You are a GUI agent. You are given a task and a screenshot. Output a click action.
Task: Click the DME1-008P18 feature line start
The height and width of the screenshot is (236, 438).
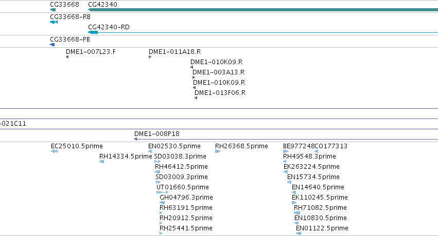pos(136,139)
